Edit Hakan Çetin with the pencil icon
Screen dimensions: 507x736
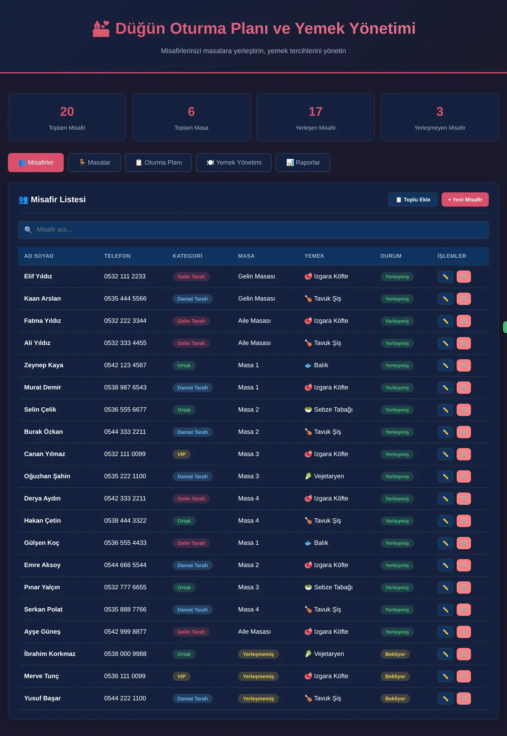click(445, 521)
